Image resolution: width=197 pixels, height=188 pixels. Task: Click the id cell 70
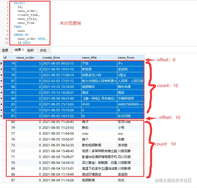click(10, 163)
